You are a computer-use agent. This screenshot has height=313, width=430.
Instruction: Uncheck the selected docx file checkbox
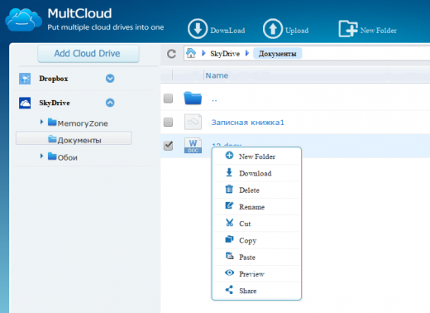(168, 146)
